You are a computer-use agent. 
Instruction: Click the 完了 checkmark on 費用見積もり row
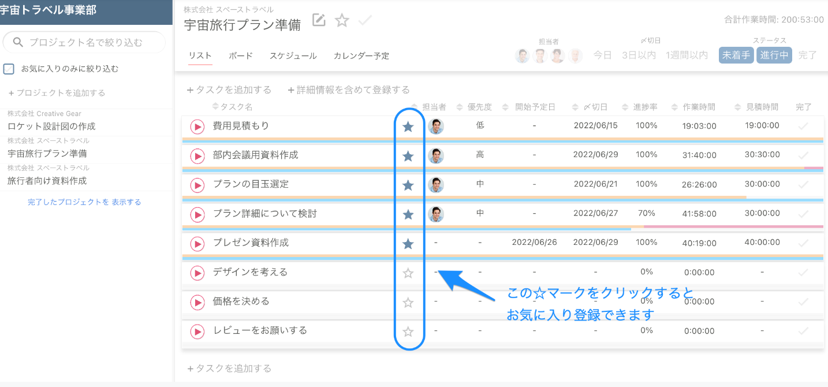(804, 125)
